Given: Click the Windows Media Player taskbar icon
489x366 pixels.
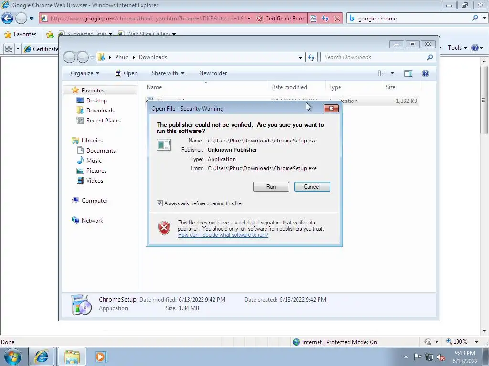Looking at the screenshot, I should pos(101,356).
